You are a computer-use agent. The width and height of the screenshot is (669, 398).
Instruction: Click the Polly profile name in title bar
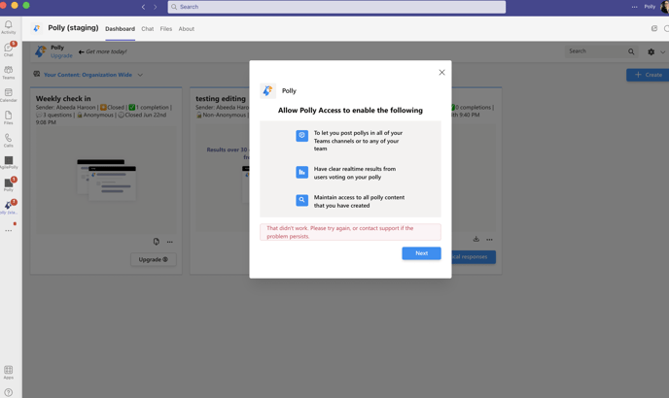click(650, 7)
